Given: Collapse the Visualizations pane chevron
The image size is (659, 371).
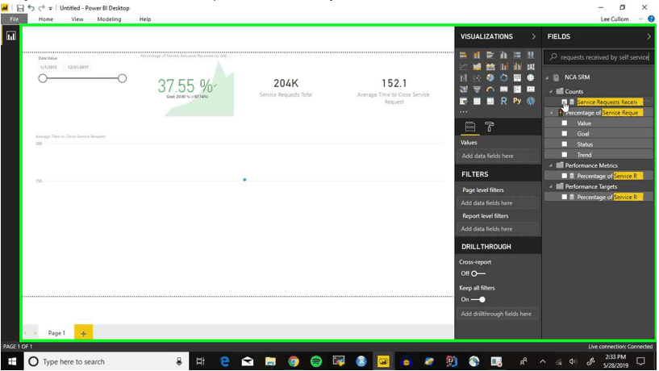Looking at the screenshot, I should (x=534, y=36).
